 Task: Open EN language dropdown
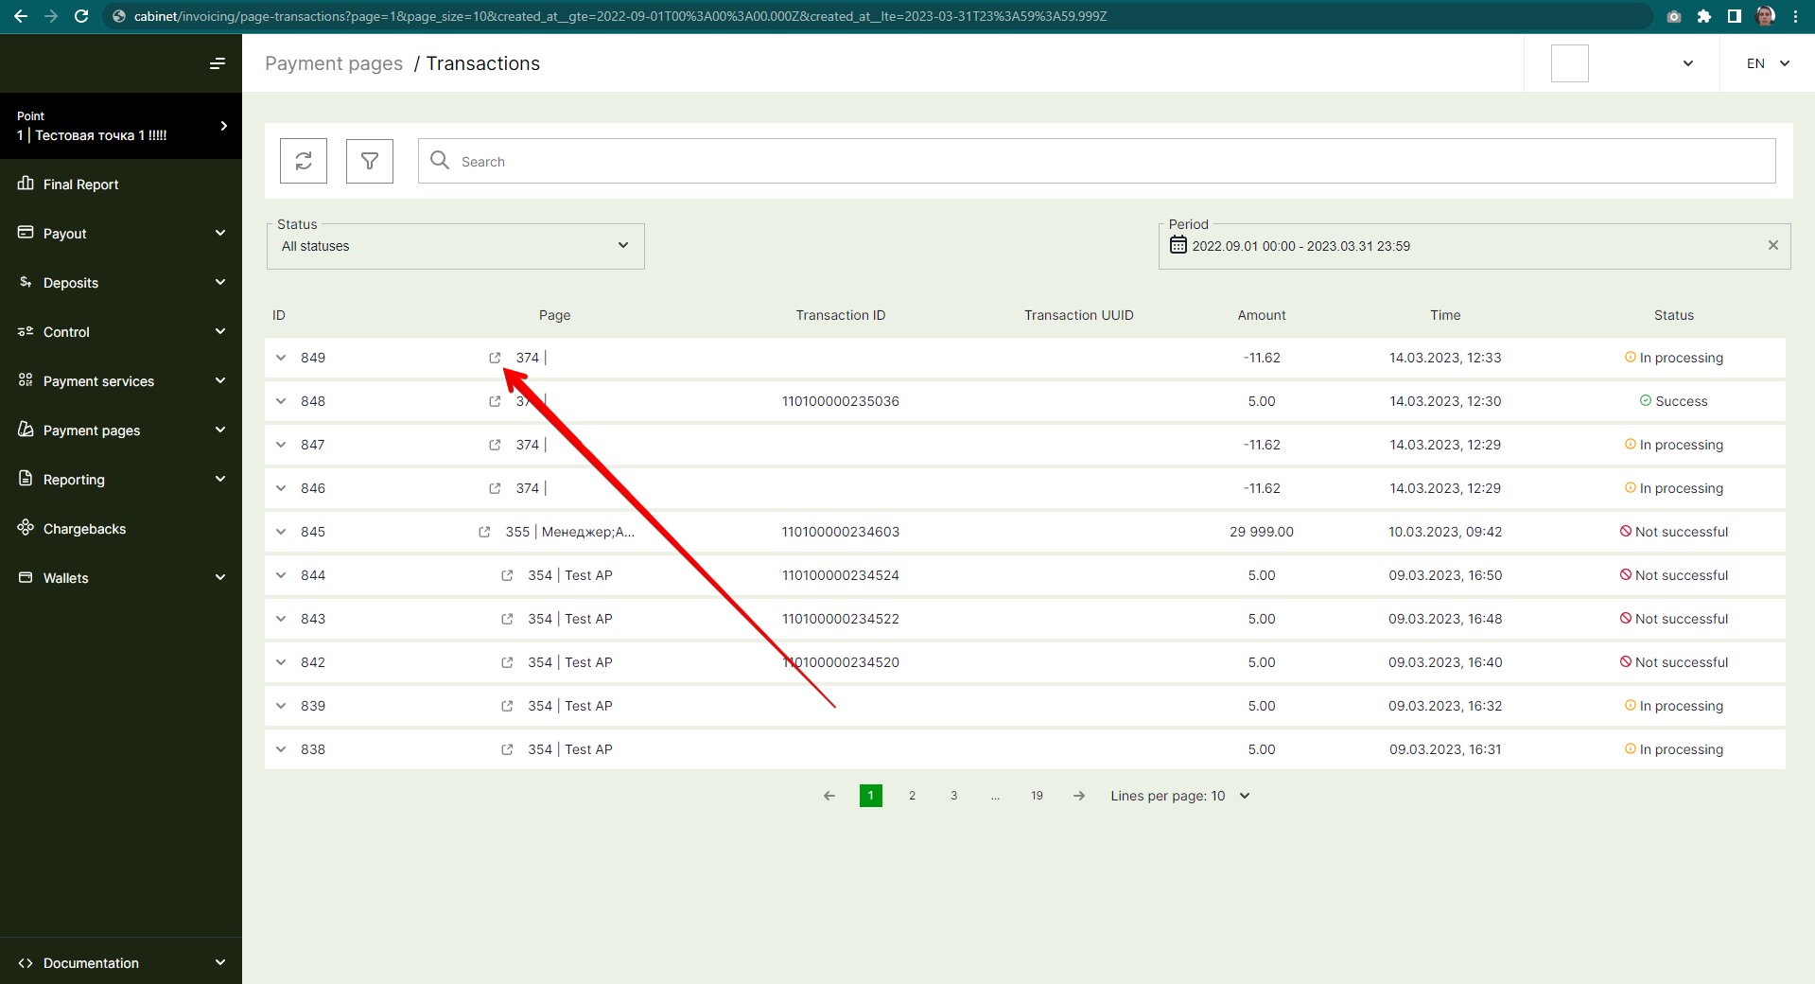(1768, 63)
